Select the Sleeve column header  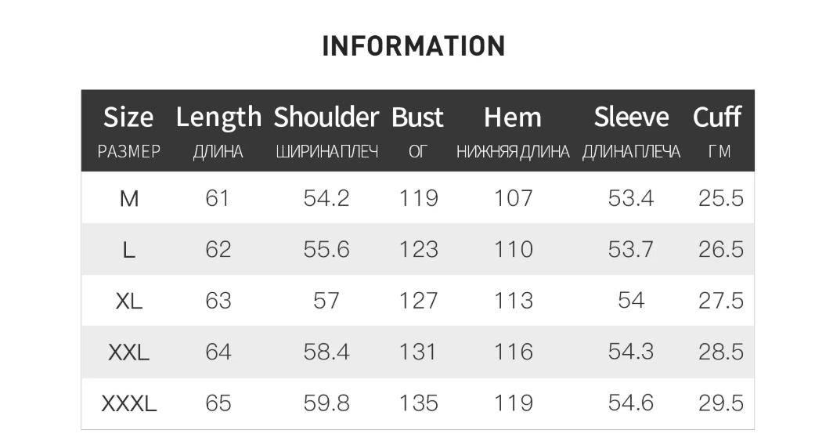(x=631, y=117)
